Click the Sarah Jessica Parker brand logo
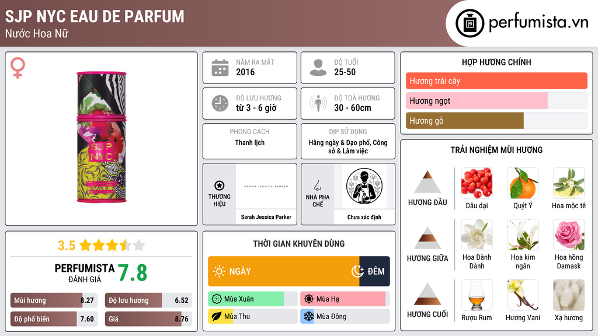Viewport: 598px width, 336px height. click(266, 186)
